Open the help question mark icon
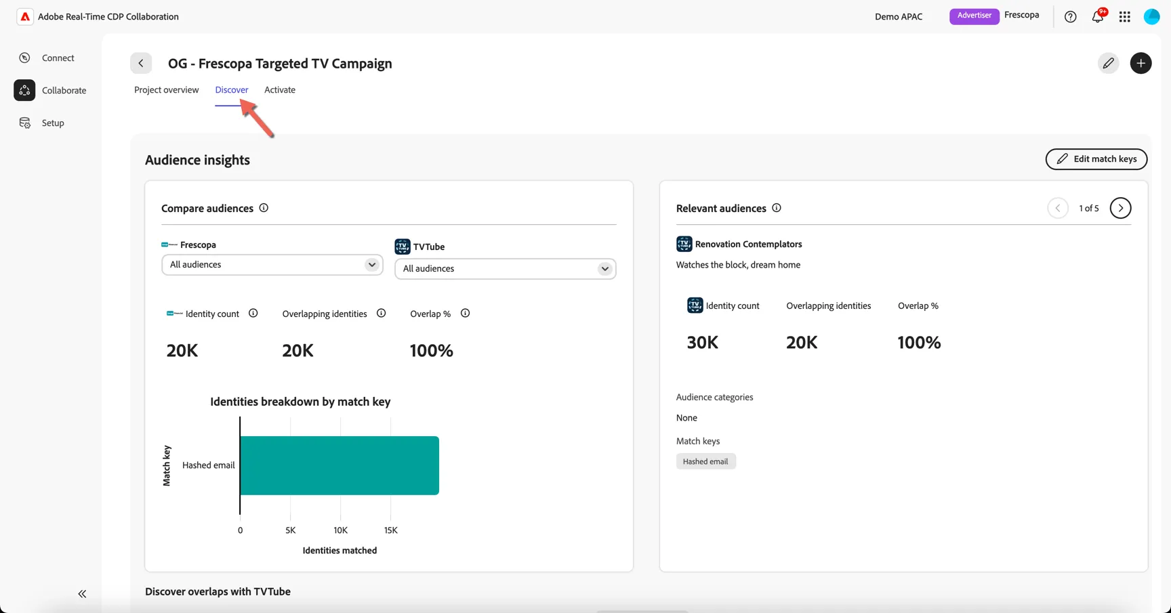Image resolution: width=1171 pixels, height=613 pixels. [1070, 17]
